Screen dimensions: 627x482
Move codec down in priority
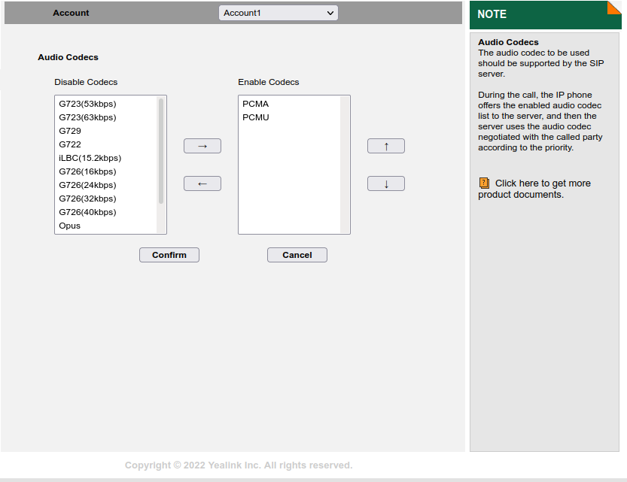(385, 183)
